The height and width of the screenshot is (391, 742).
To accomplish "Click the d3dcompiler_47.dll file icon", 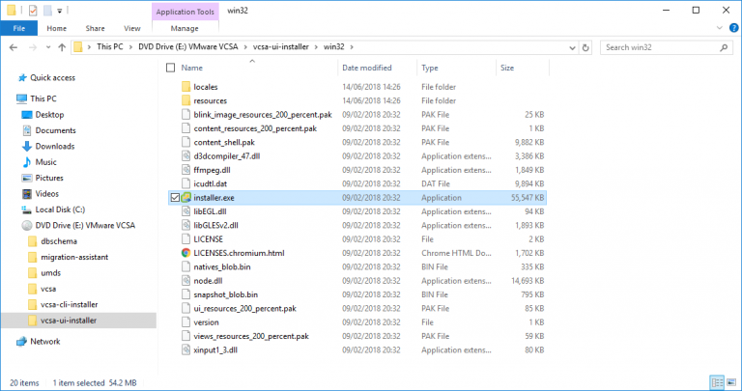I will point(185,156).
